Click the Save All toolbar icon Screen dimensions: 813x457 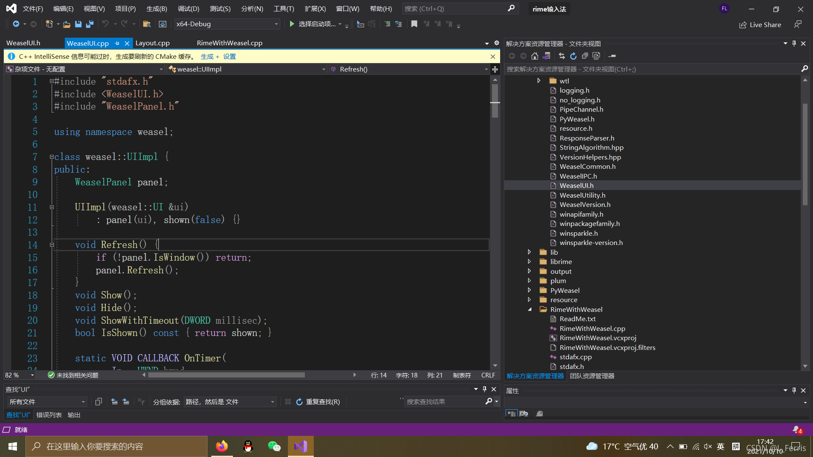[x=90, y=24]
